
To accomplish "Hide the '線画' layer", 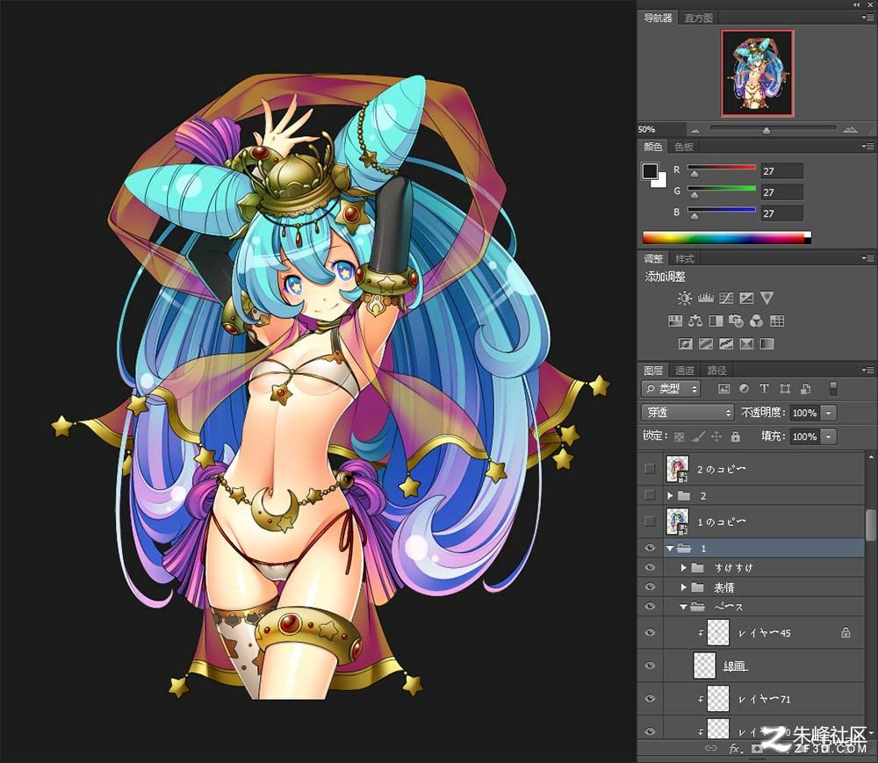I will click(x=650, y=666).
